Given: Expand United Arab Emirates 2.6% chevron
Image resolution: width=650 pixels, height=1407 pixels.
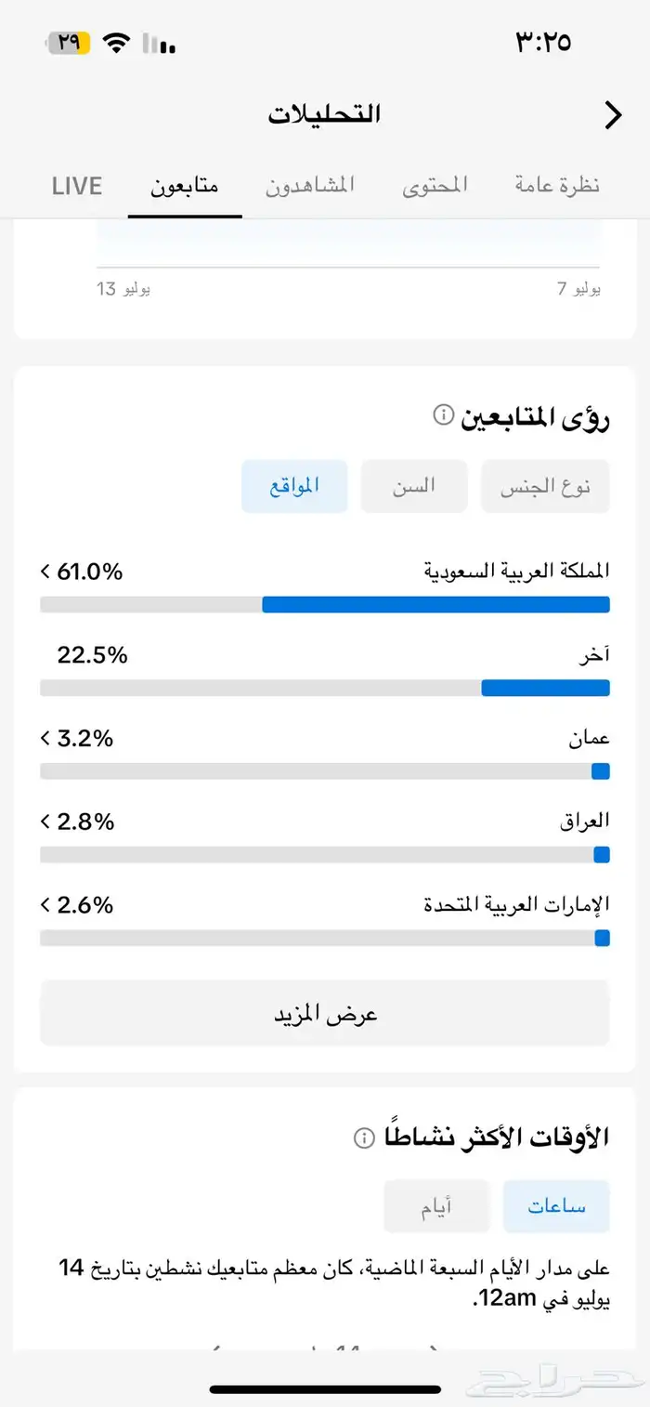Looking at the screenshot, I should (45, 904).
